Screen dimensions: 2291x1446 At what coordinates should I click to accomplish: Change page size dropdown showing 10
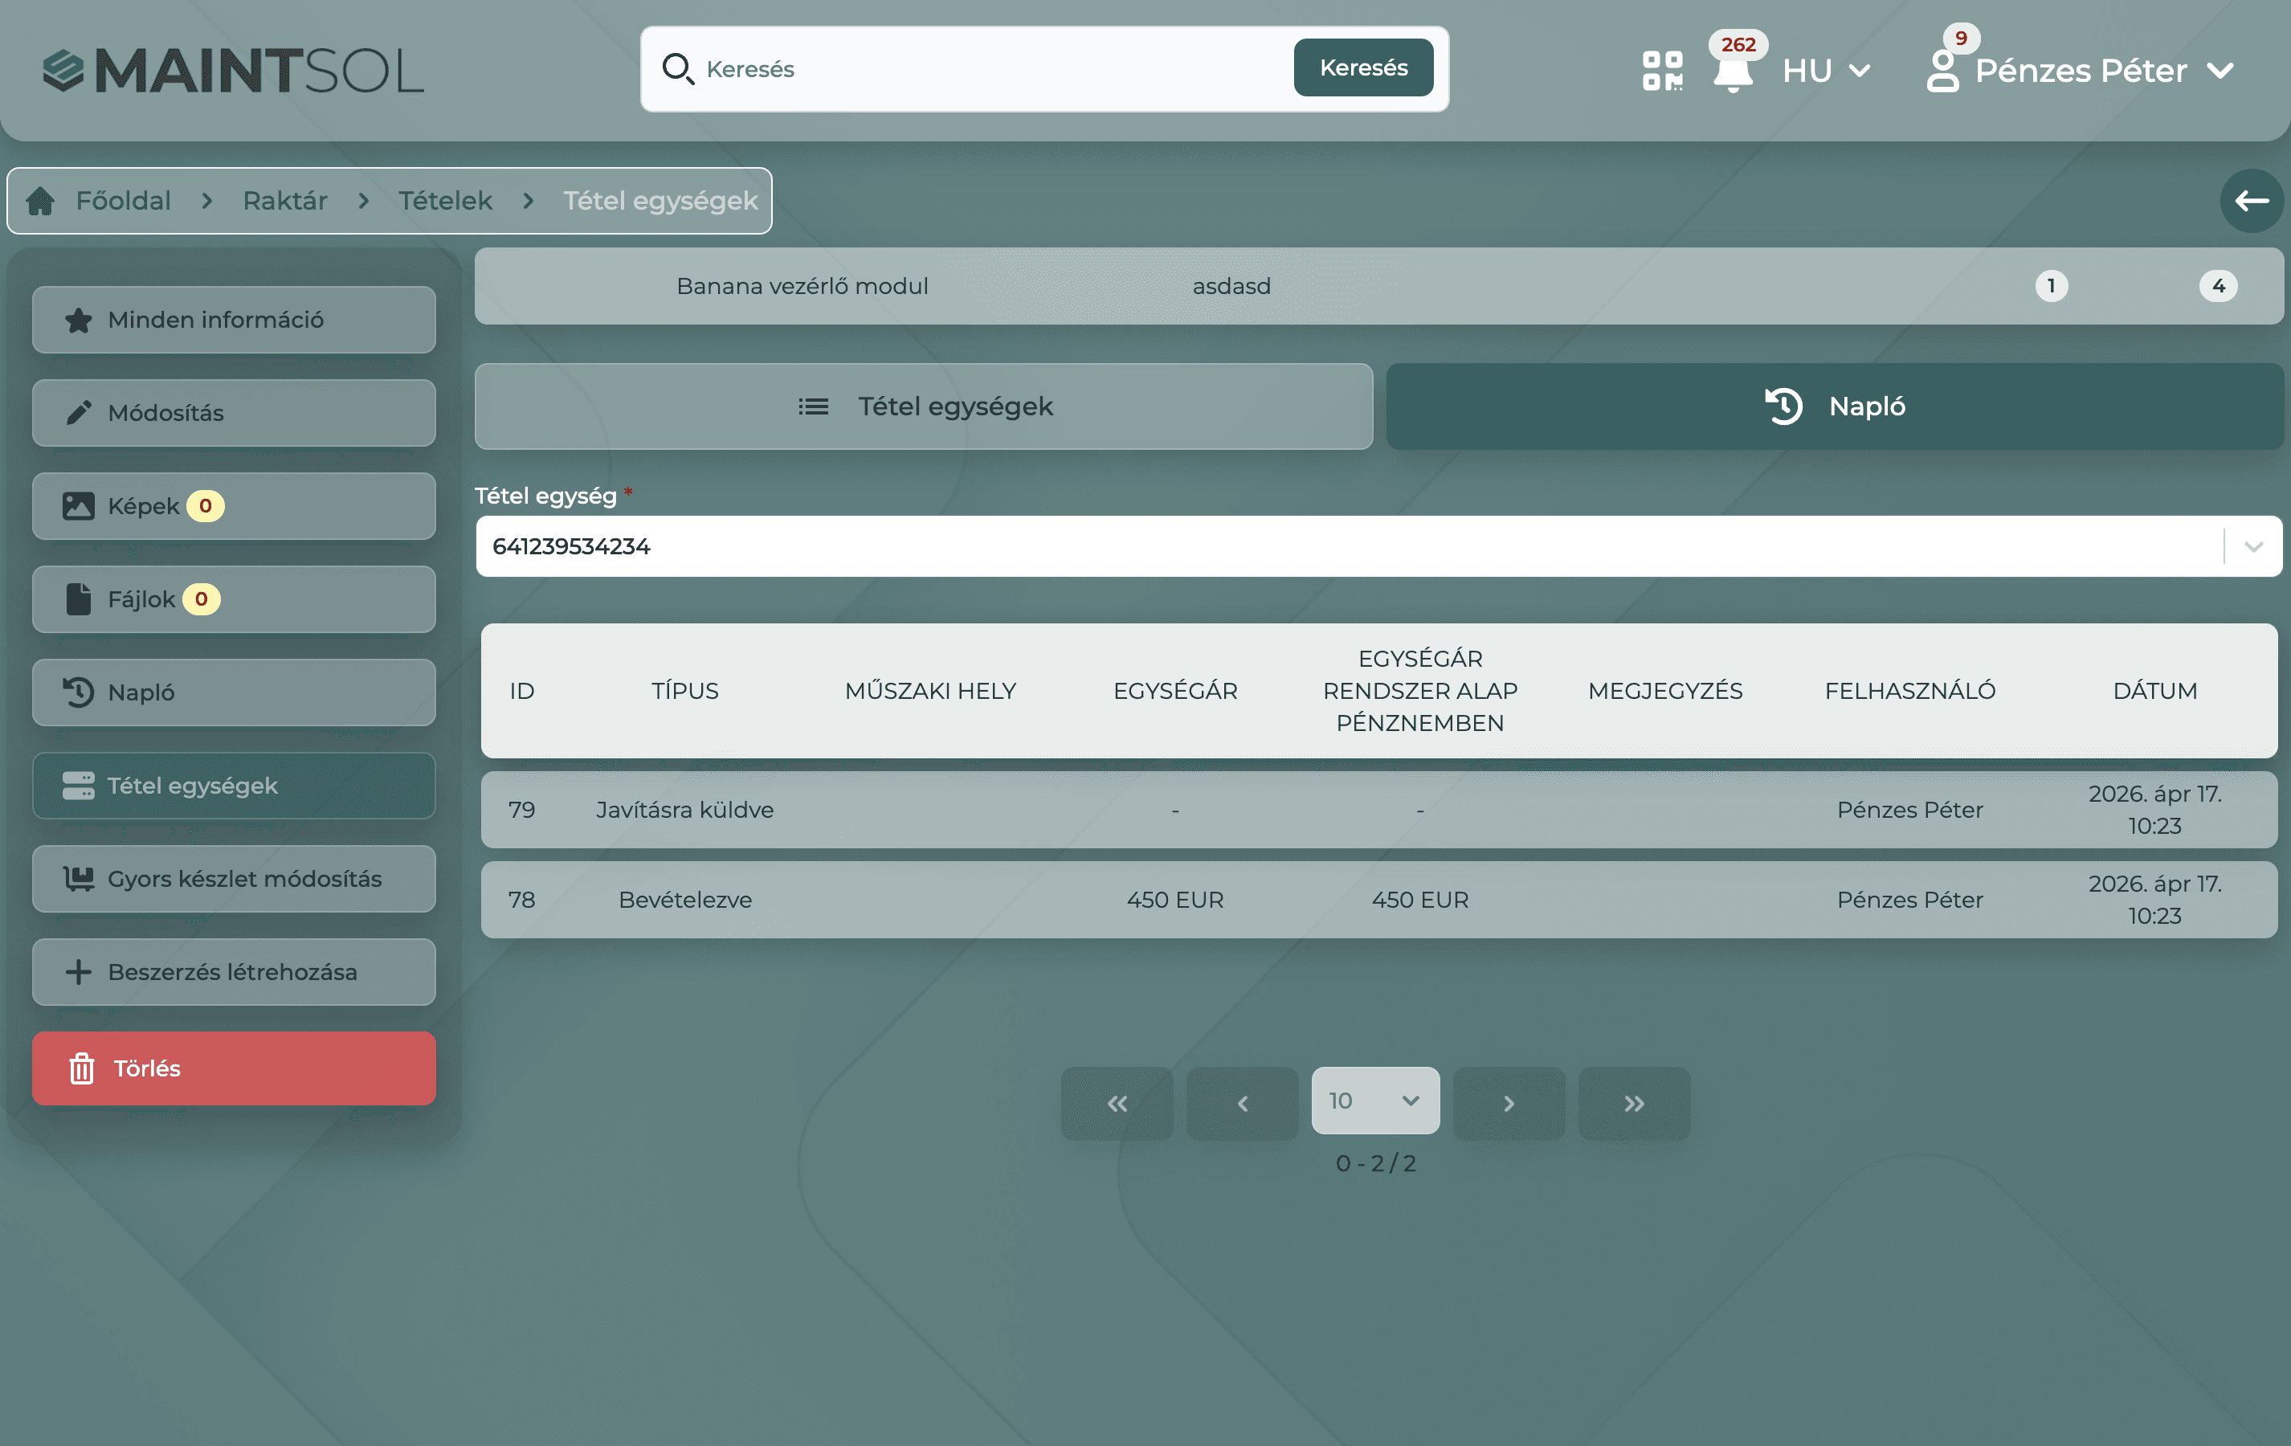(1374, 1101)
